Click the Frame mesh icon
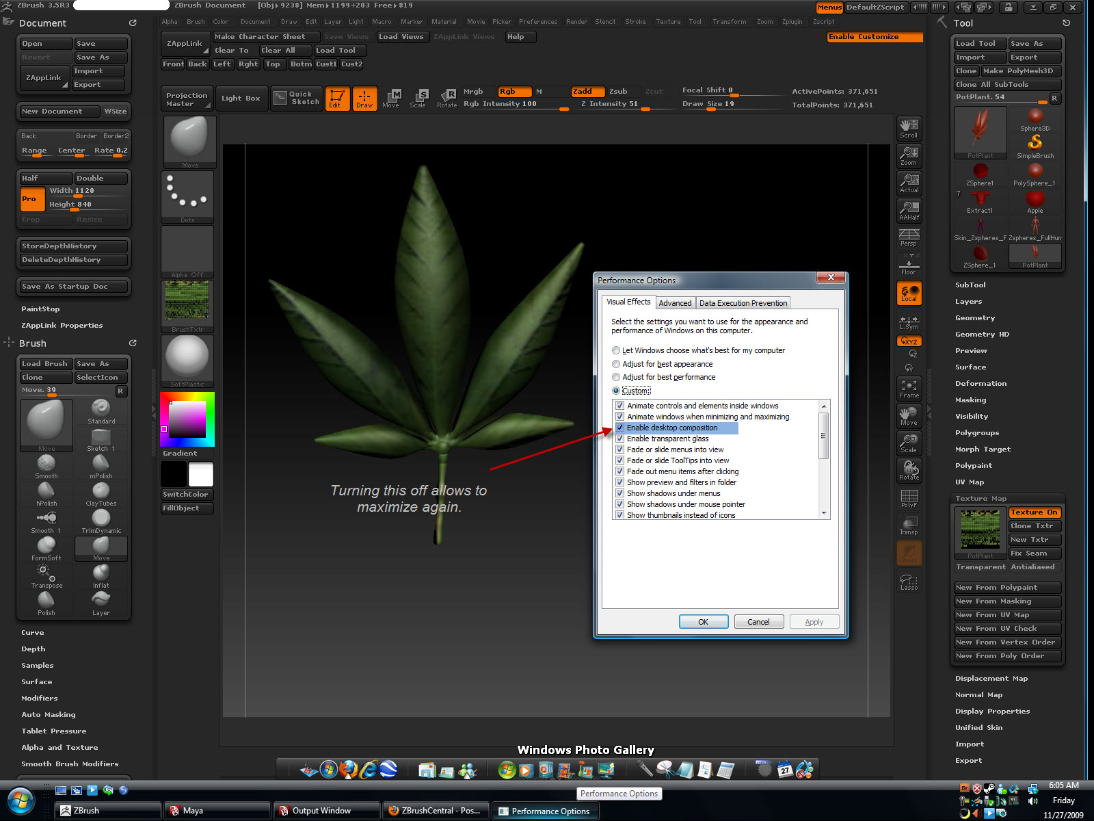1094x821 pixels. click(909, 389)
